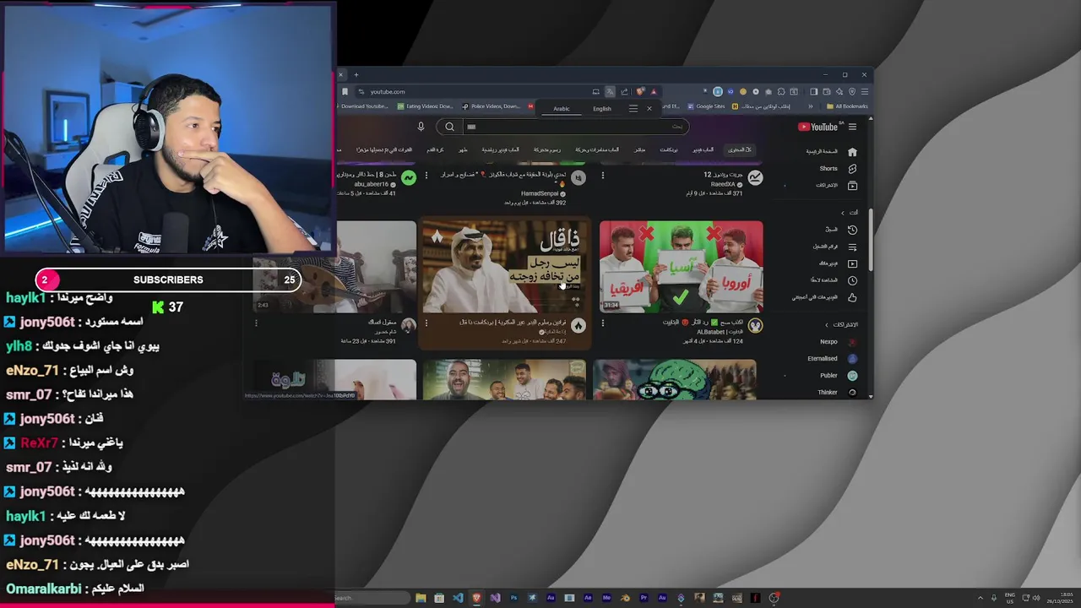This screenshot has height=608, width=1081.
Task: Open Photoshop from the taskbar
Action: [513, 598]
